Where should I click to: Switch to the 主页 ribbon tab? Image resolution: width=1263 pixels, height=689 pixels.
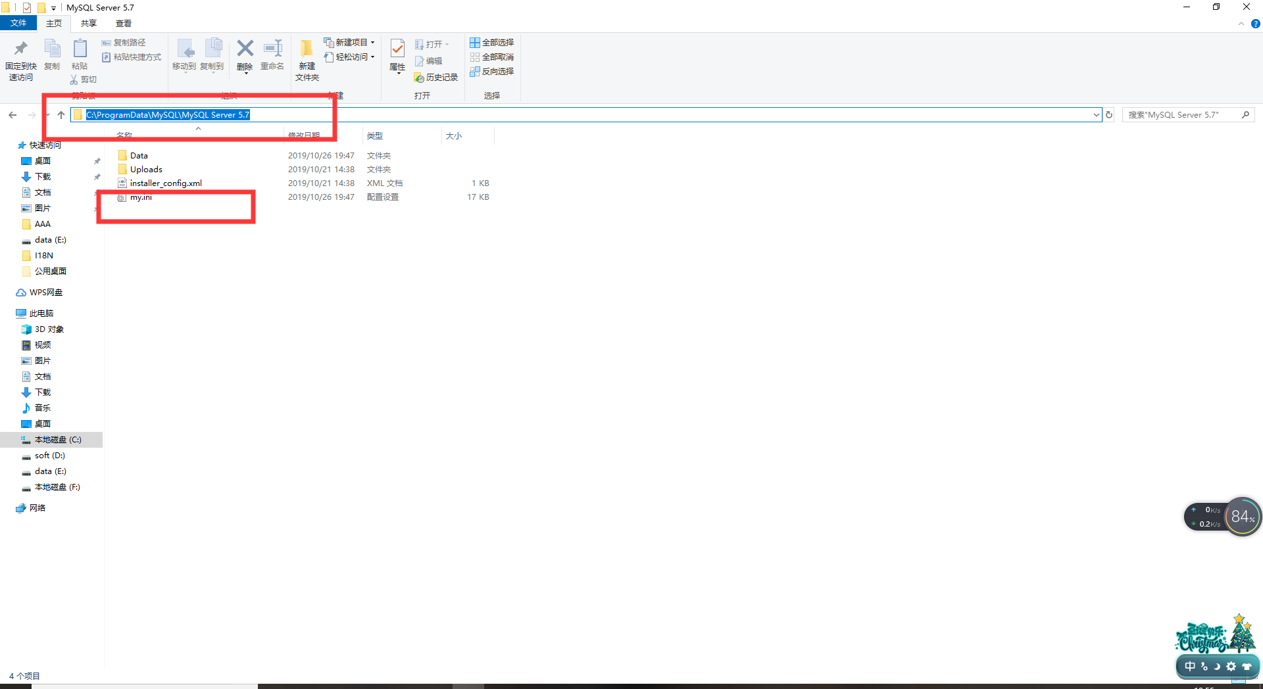pos(54,24)
